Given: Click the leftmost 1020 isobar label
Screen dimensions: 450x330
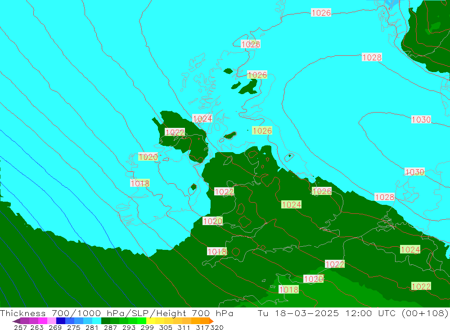Looking at the screenshot, I should pos(148,157).
